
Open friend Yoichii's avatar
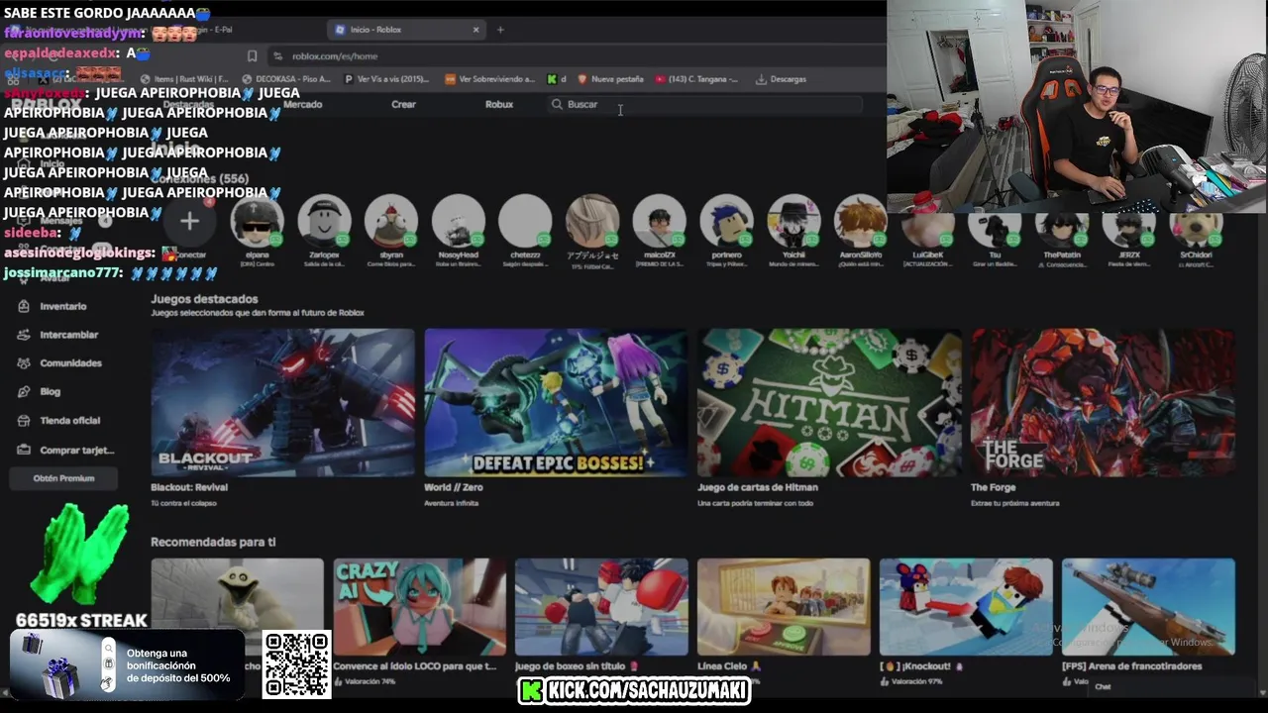(x=793, y=221)
